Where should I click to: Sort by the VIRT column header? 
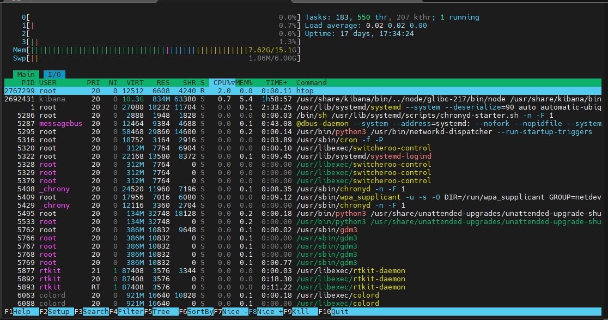[x=135, y=83]
